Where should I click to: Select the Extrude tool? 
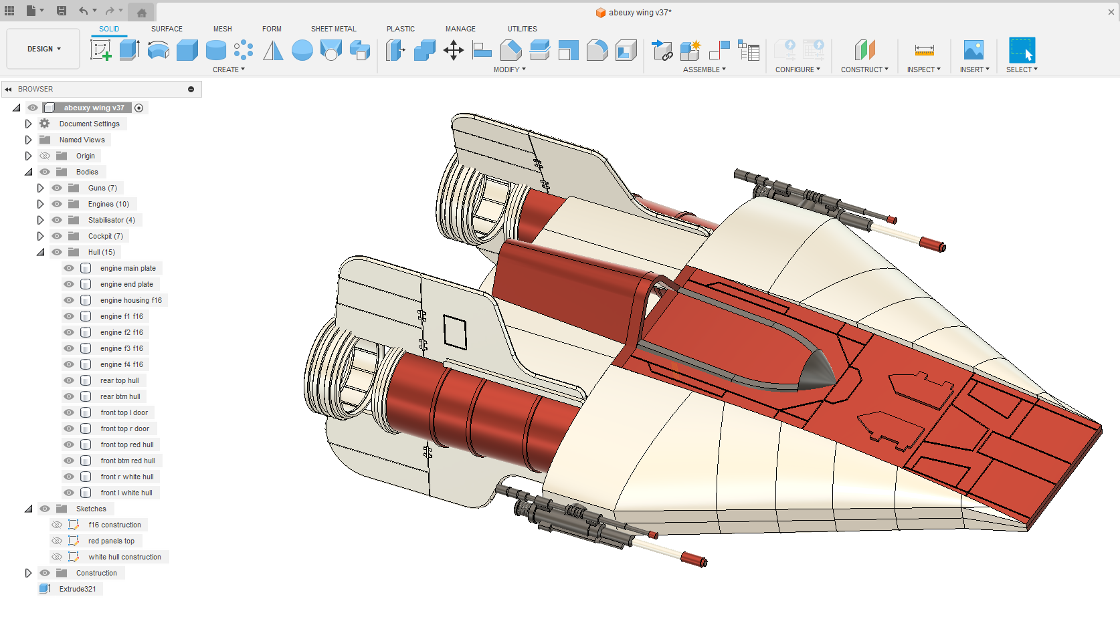pyautogui.click(x=129, y=50)
